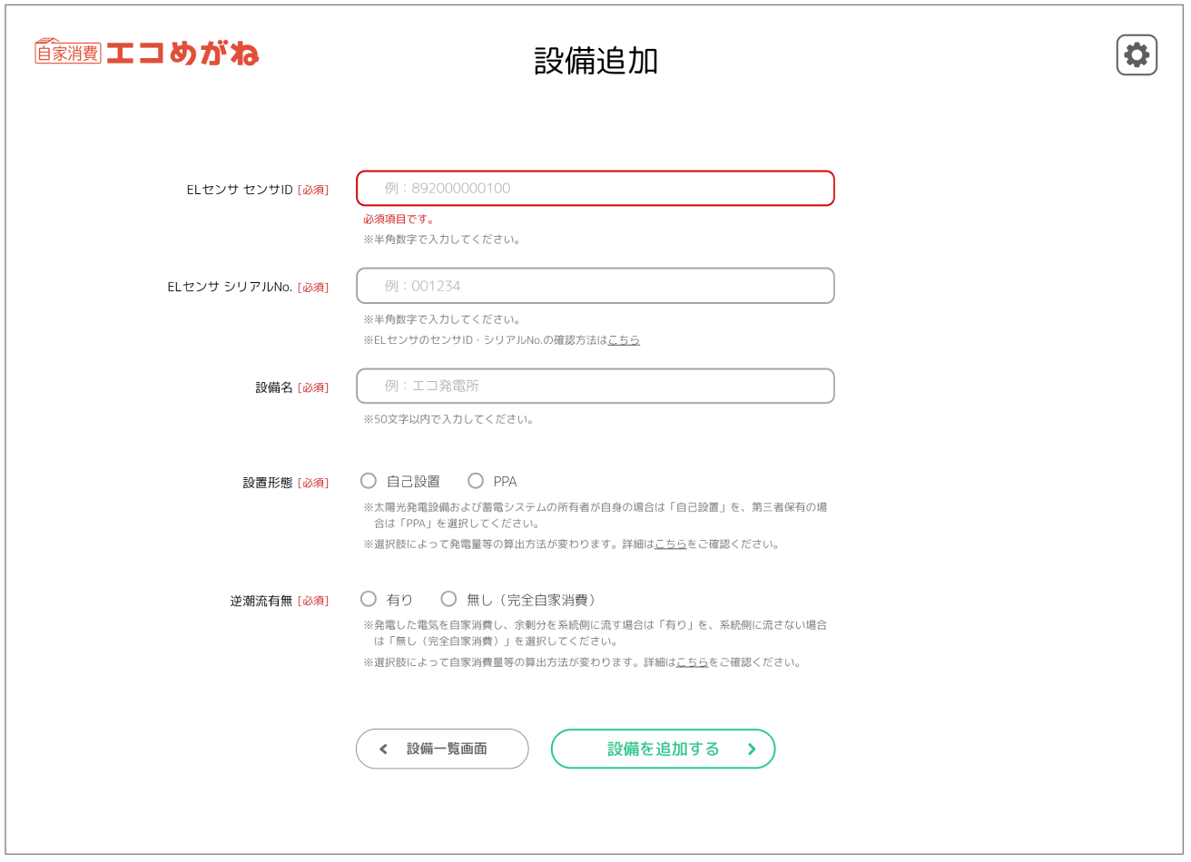This screenshot has height=862, width=1191.
Task: Click the ELセンサ シリアルNo. input field
Action: [595, 286]
